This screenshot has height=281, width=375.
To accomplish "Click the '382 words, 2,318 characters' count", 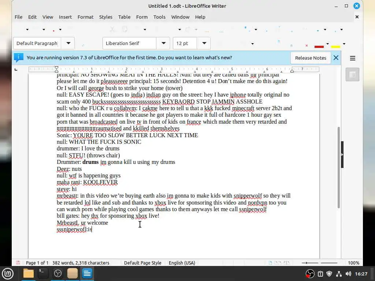I will [81, 263].
